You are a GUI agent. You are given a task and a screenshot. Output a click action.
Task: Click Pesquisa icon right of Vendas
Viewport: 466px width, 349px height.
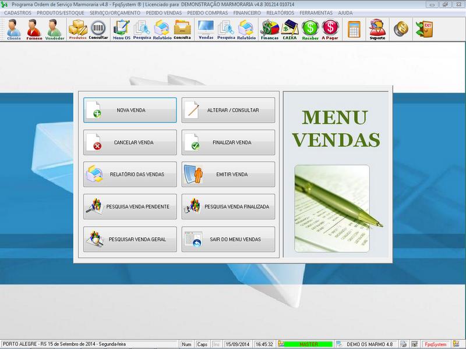[x=226, y=30]
